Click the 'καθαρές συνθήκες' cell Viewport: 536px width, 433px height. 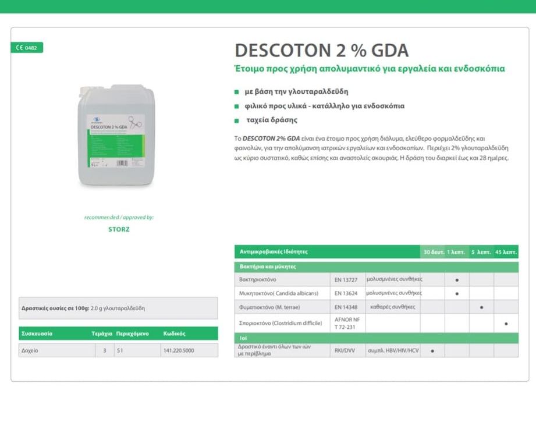tap(393, 307)
